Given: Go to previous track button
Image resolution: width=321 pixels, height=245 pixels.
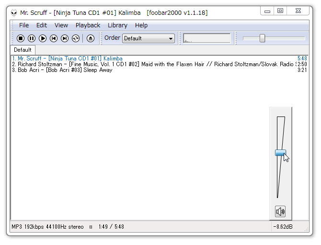Looking at the screenshot, I should click(54, 38).
